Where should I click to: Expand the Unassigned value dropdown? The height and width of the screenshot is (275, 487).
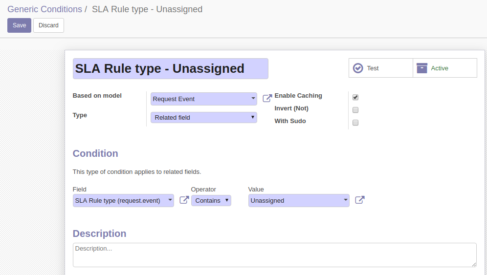point(299,200)
